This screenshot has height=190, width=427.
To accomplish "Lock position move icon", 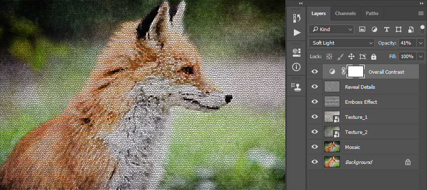I will (x=351, y=57).
